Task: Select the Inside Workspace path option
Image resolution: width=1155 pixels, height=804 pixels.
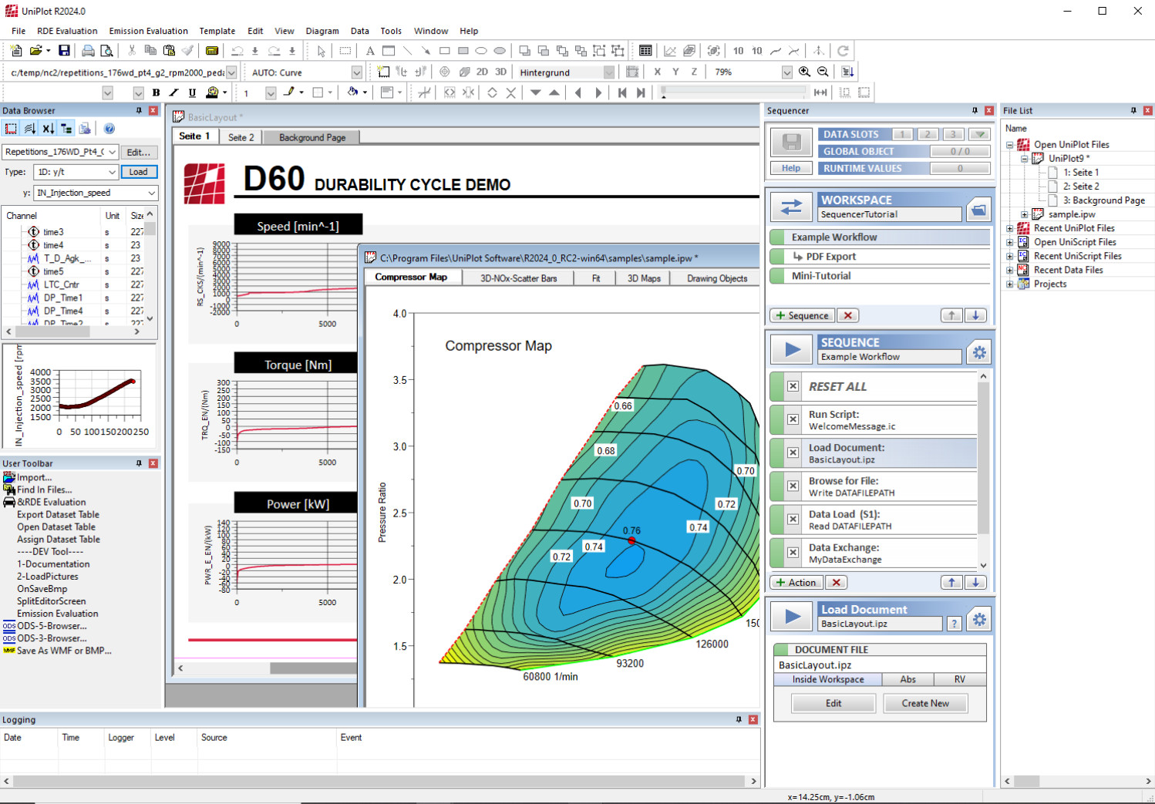Action: (x=828, y=679)
